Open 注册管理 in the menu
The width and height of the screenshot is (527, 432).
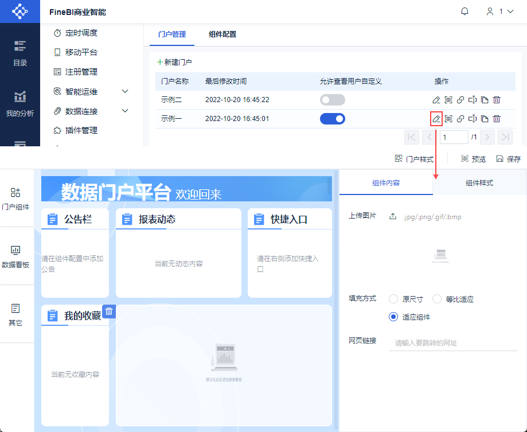tap(76, 72)
